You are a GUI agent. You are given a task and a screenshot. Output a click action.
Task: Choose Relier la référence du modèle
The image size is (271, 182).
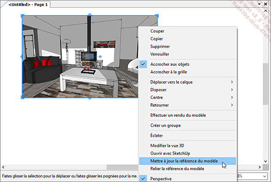click(x=187, y=169)
